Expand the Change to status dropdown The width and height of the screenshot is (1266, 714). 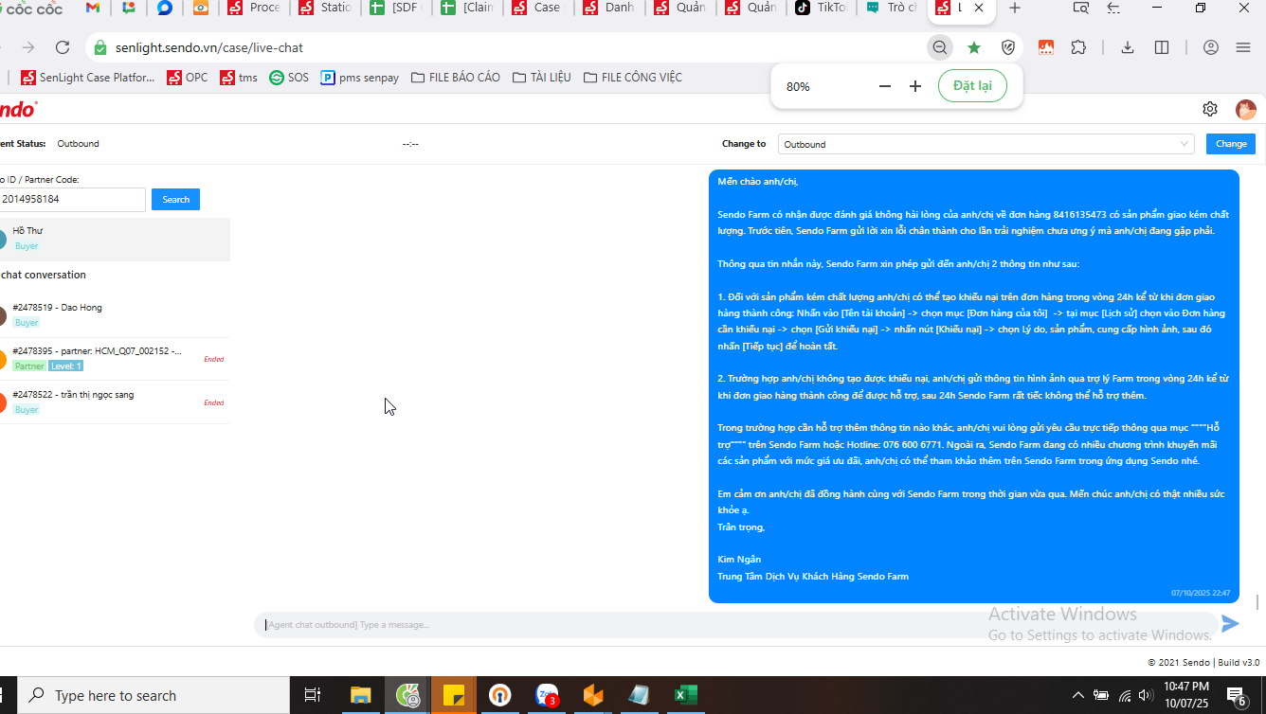[x=986, y=144]
